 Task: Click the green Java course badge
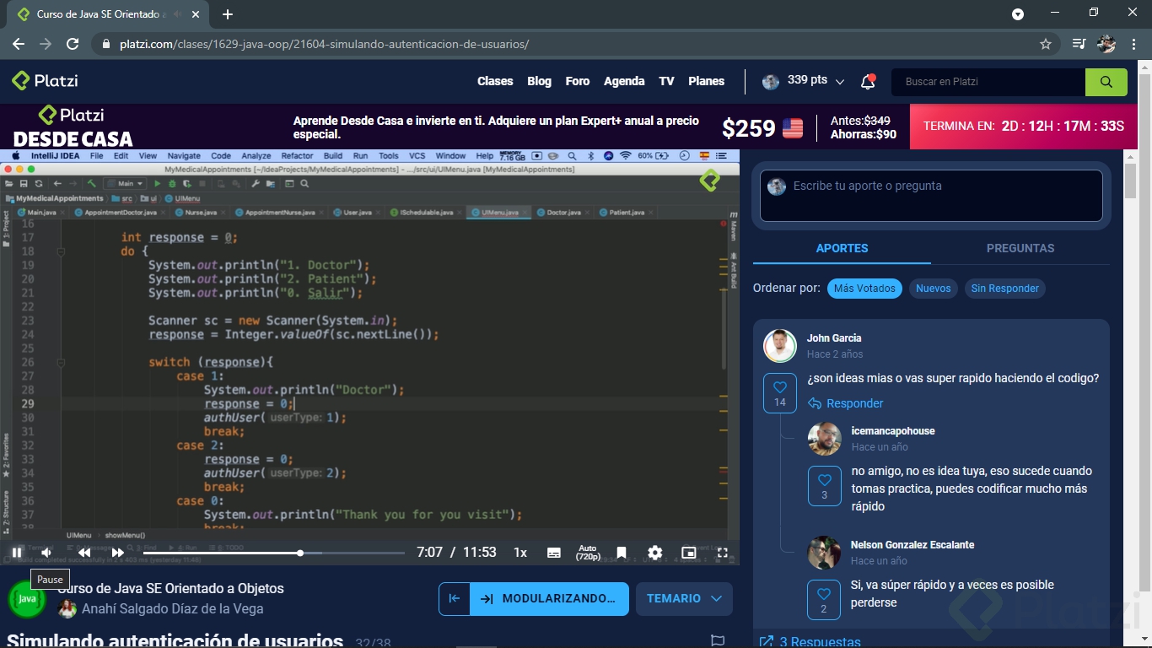(27, 598)
